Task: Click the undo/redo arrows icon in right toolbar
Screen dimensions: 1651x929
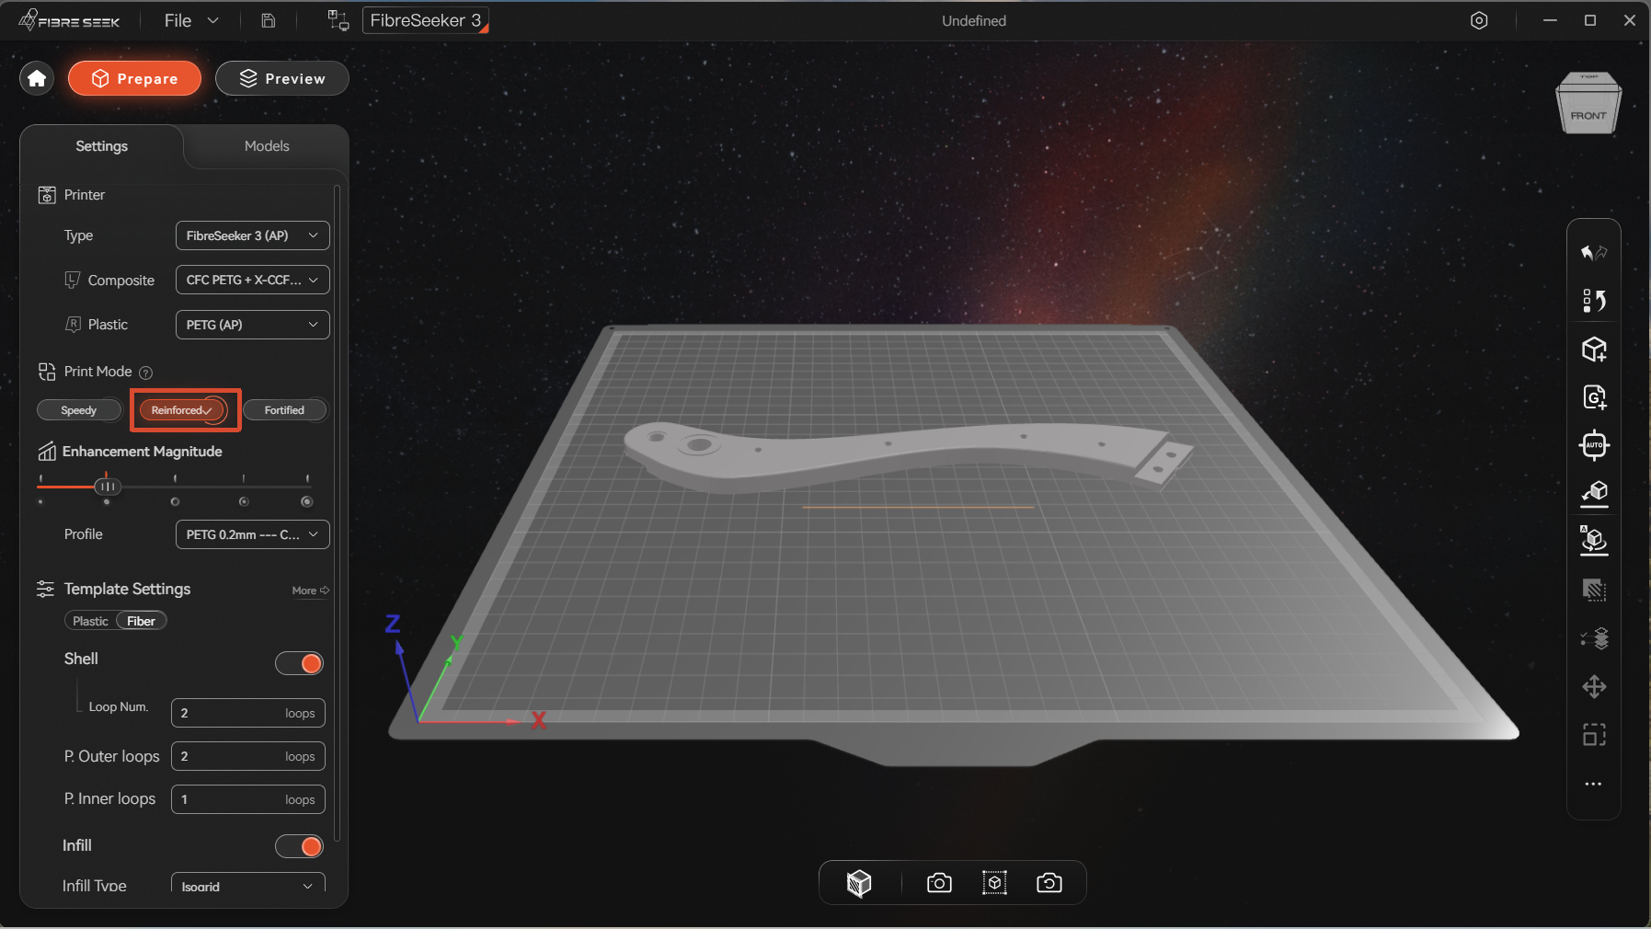Action: click(x=1594, y=252)
